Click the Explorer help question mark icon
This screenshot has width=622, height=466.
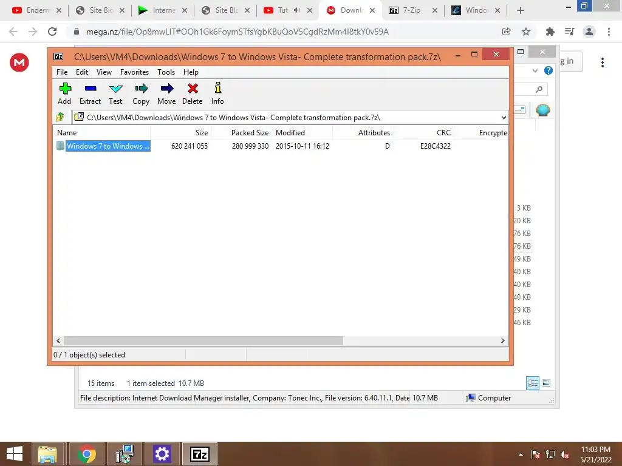549,70
